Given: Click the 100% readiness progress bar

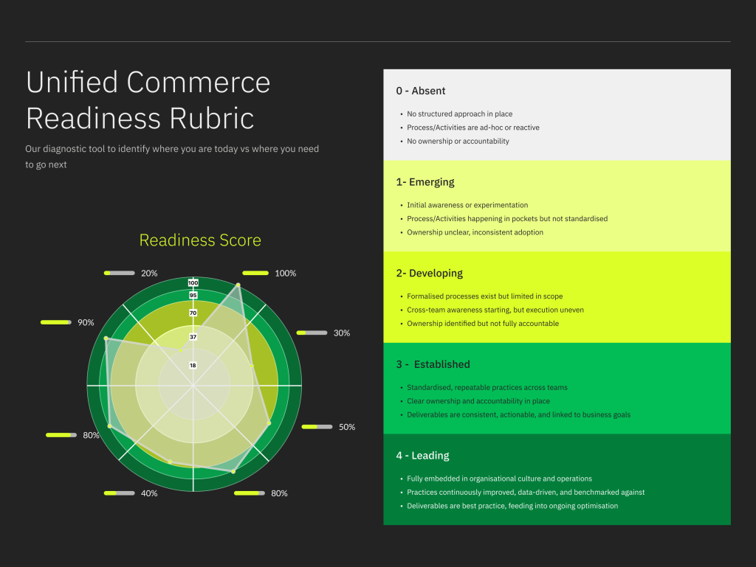Looking at the screenshot, I should (255, 273).
